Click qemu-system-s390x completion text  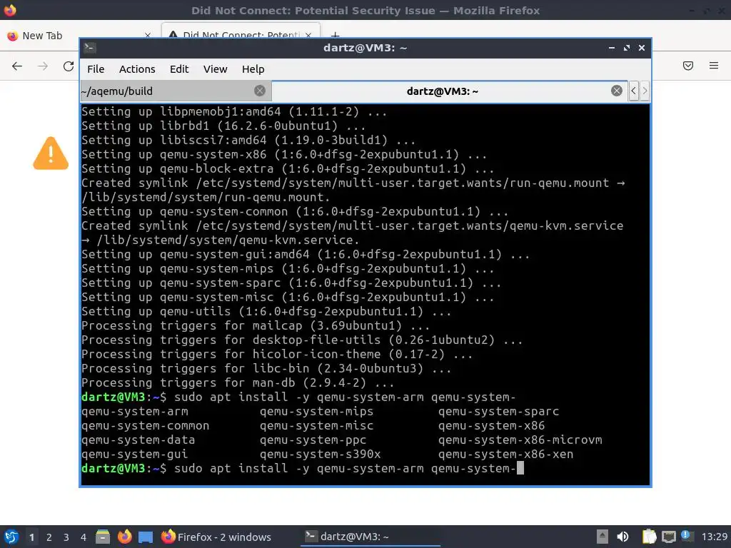320,455
